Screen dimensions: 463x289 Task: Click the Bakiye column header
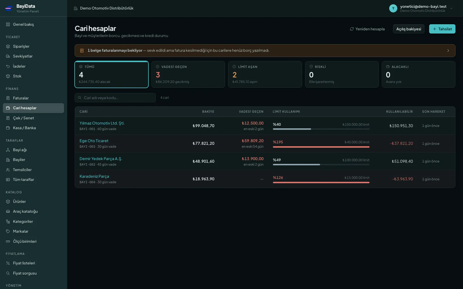[208, 112]
